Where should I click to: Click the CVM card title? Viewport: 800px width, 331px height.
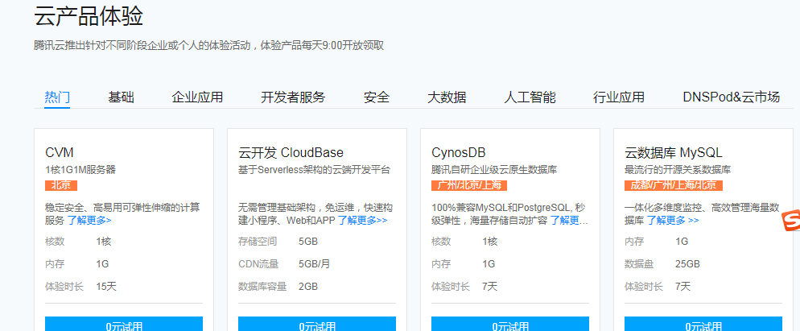(60, 153)
